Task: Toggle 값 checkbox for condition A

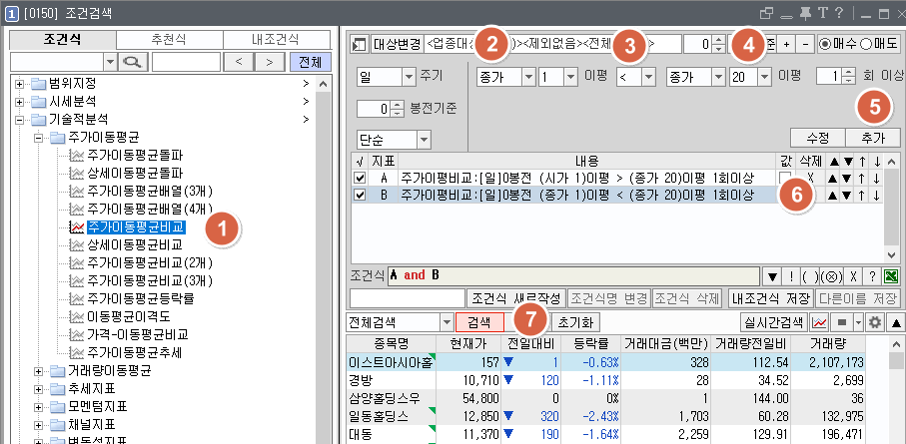Action: (784, 178)
